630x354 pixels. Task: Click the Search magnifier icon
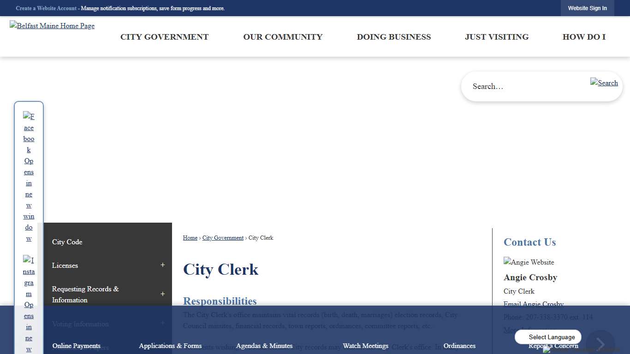click(x=604, y=83)
